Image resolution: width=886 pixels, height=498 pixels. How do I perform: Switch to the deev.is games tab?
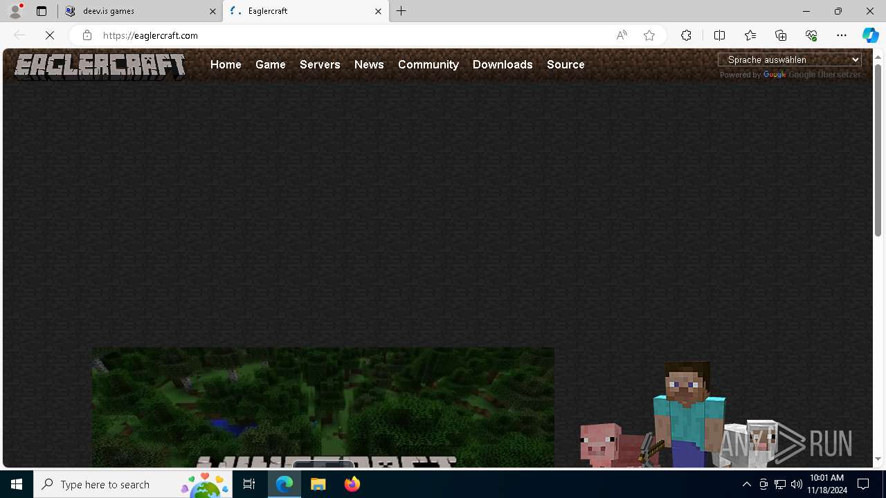click(x=140, y=11)
